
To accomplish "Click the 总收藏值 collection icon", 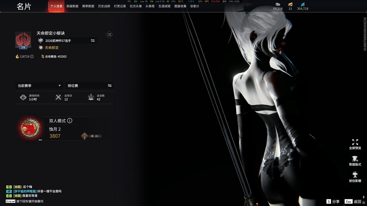I will (43, 56).
